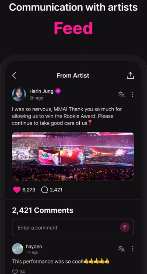Translate Harin Jung's post with the translate icon
The image size is (147, 274).
click(x=122, y=94)
